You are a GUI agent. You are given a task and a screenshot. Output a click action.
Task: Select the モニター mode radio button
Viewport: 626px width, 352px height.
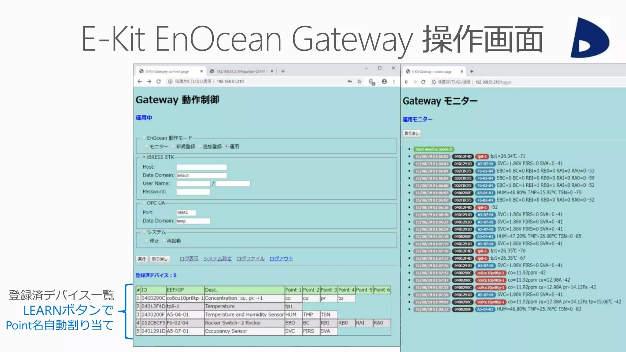[x=147, y=146]
